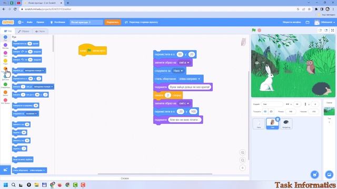Click the wait block's 2 value
Viewport: 337px width, 189px height.
168,95
